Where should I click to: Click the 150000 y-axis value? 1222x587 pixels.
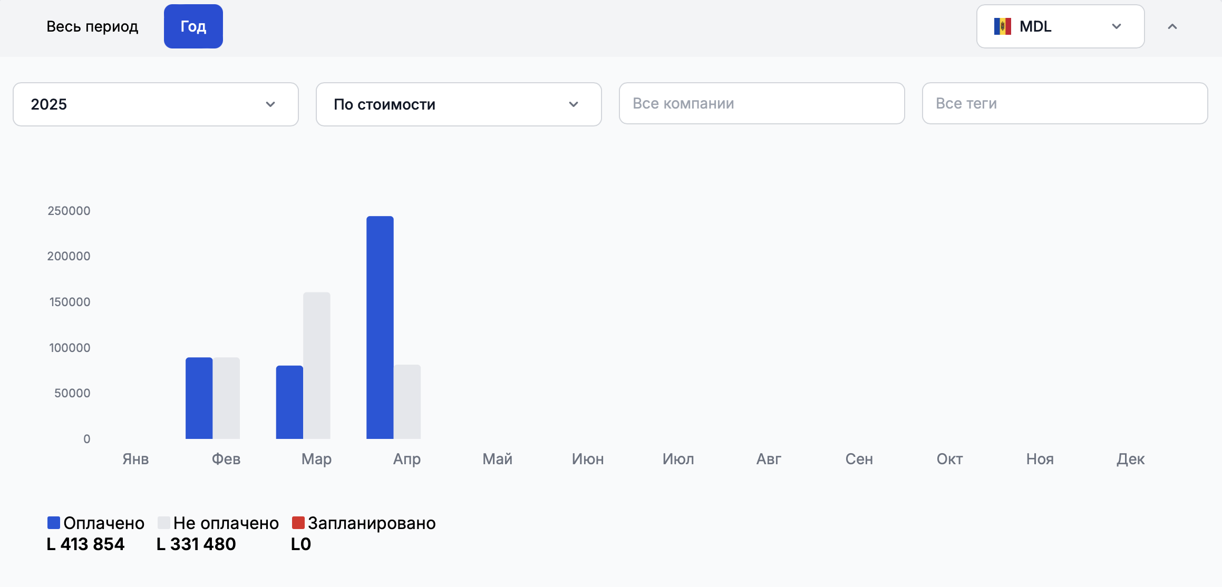(x=70, y=302)
